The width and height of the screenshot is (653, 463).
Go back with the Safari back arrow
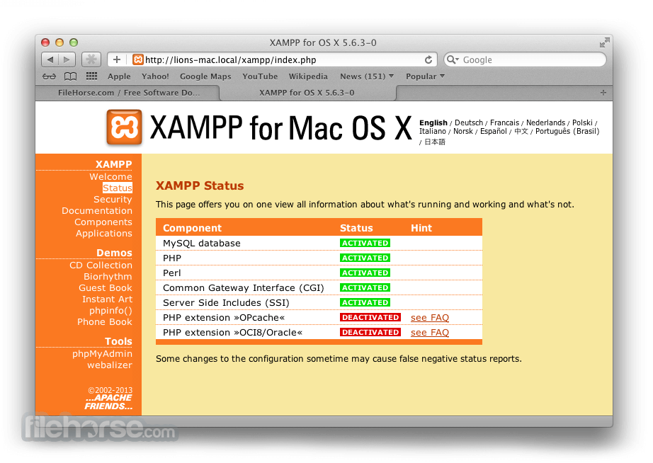(x=50, y=59)
